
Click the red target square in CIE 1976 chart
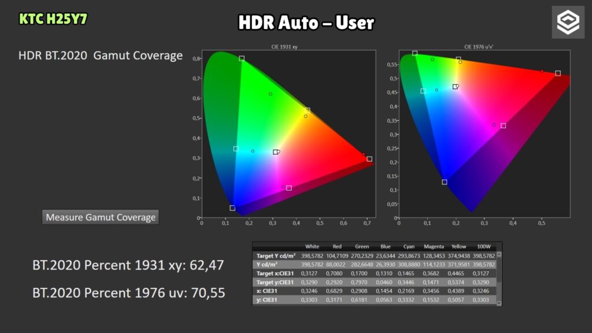[x=558, y=73]
